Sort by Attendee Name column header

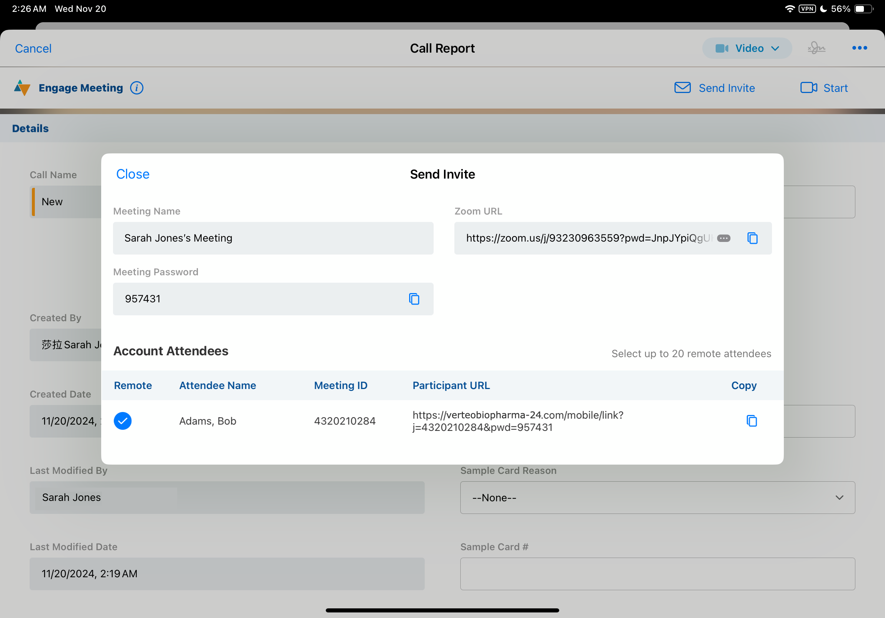(218, 385)
